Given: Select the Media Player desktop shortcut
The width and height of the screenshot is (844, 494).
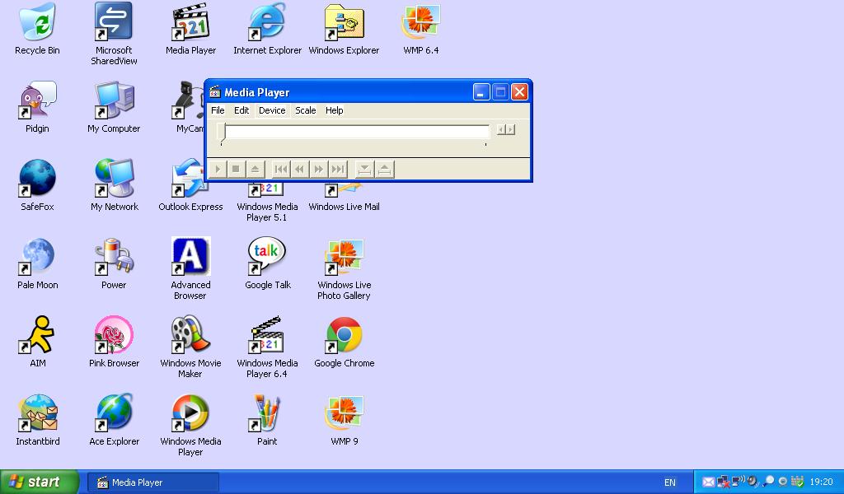Looking at the screenshot, I should pos(190,29).
